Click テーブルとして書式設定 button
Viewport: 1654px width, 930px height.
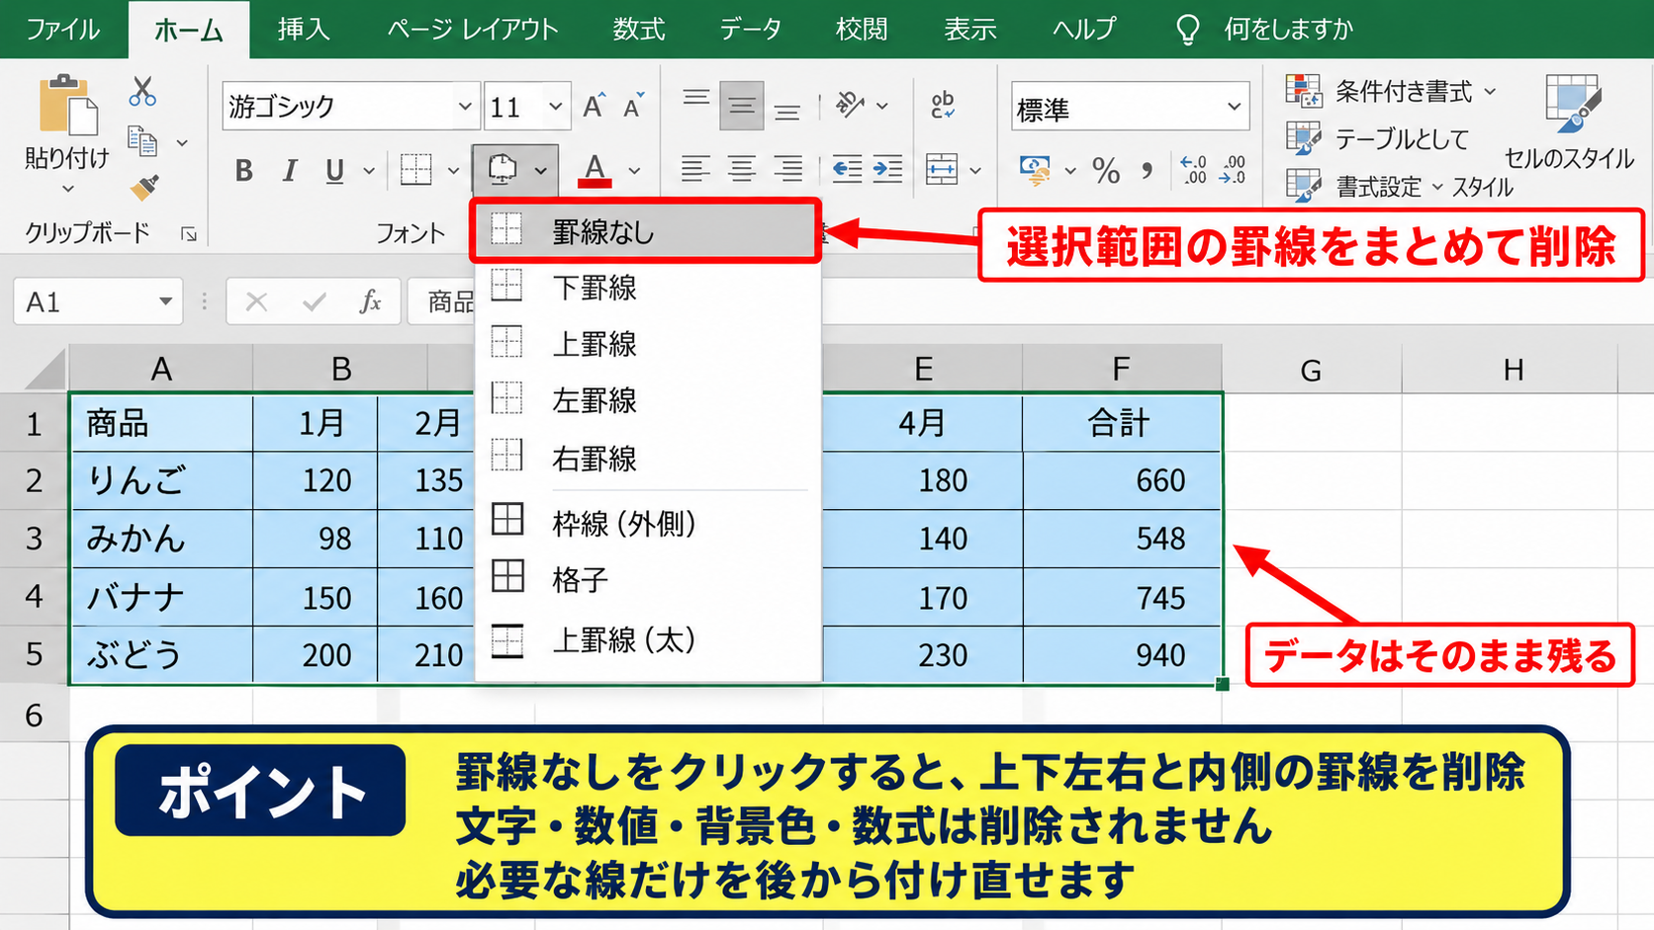tap(1377, 162)
